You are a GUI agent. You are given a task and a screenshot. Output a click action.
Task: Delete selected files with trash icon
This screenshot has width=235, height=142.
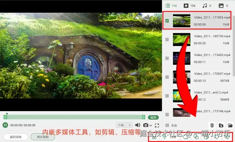(212, 125)
